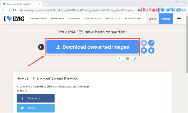Open the COMPRESS IMAGE menu item
Screen dimensions: 188x113
37,19
